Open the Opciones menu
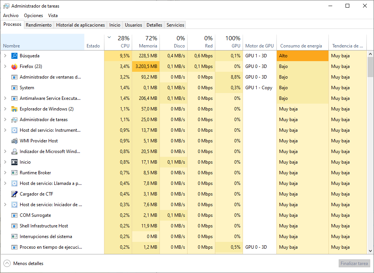Image resolution: width=374 pixels, height=273 pixels. 33,16
